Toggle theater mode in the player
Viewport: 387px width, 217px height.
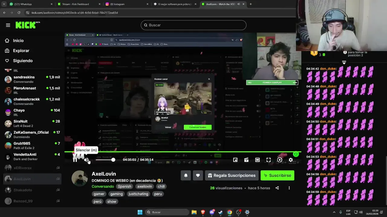click(x=257, y=160)
